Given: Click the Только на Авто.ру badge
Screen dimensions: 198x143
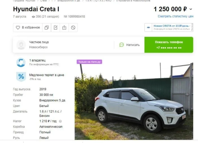Looking at the screenshot, I should click(89, 62).
